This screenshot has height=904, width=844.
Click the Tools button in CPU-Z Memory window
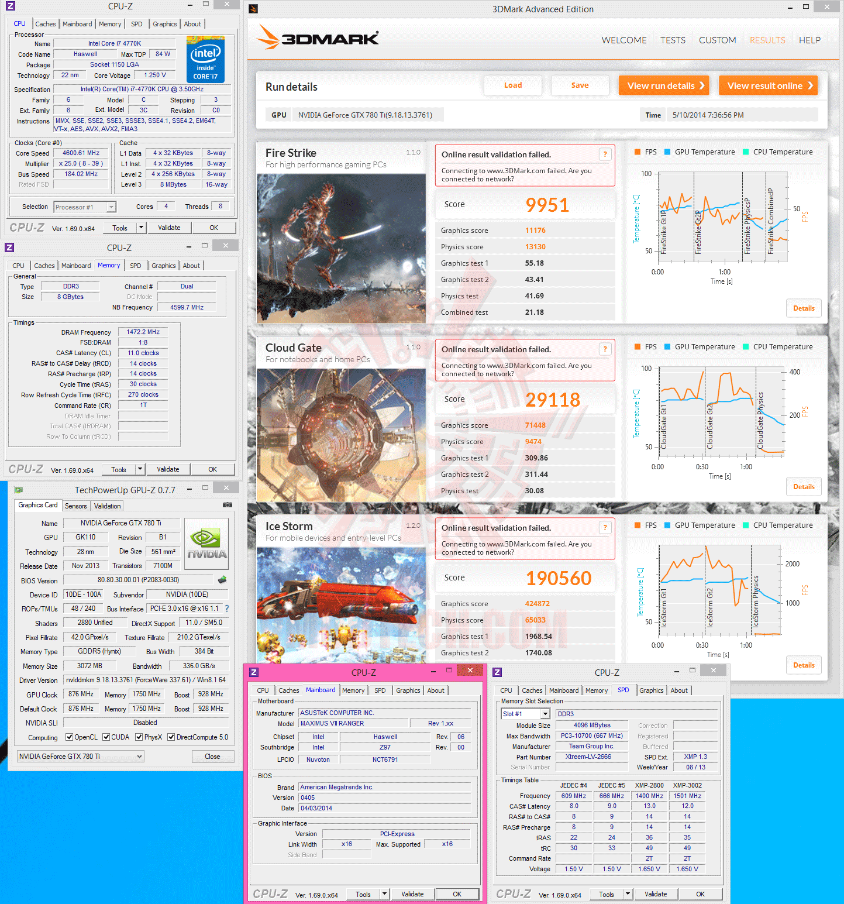118,469
